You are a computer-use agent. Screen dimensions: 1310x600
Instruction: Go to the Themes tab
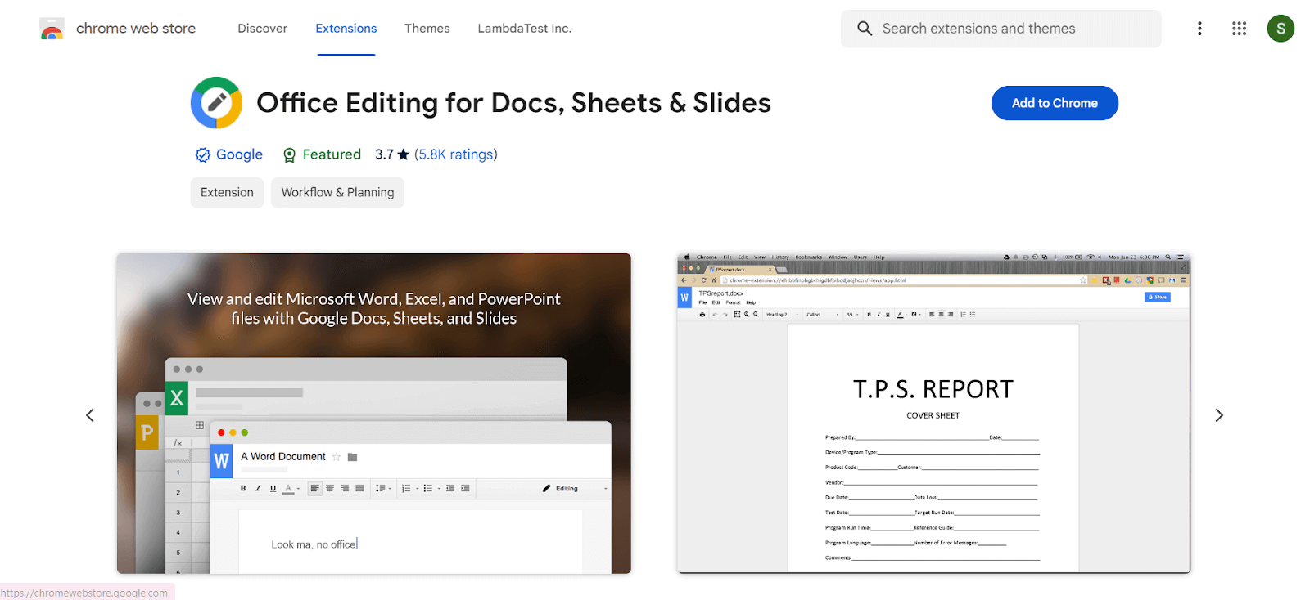(x=427, y=29)
